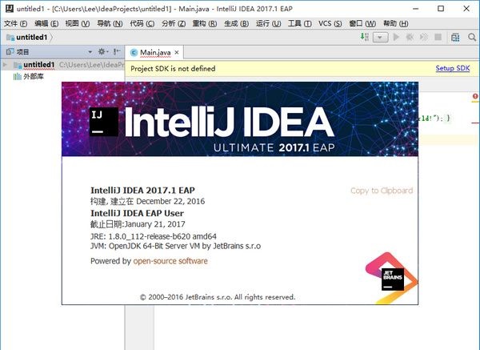Select the untitled1 project folder
Screen dimensions: 480x350
pyautogui.click(x=39, y=65)
